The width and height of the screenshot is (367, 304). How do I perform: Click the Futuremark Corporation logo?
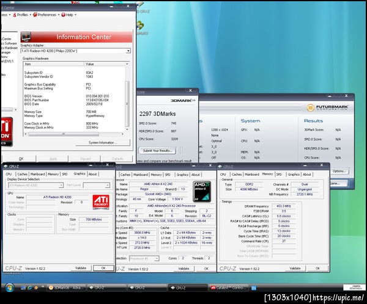click(327, 107)
